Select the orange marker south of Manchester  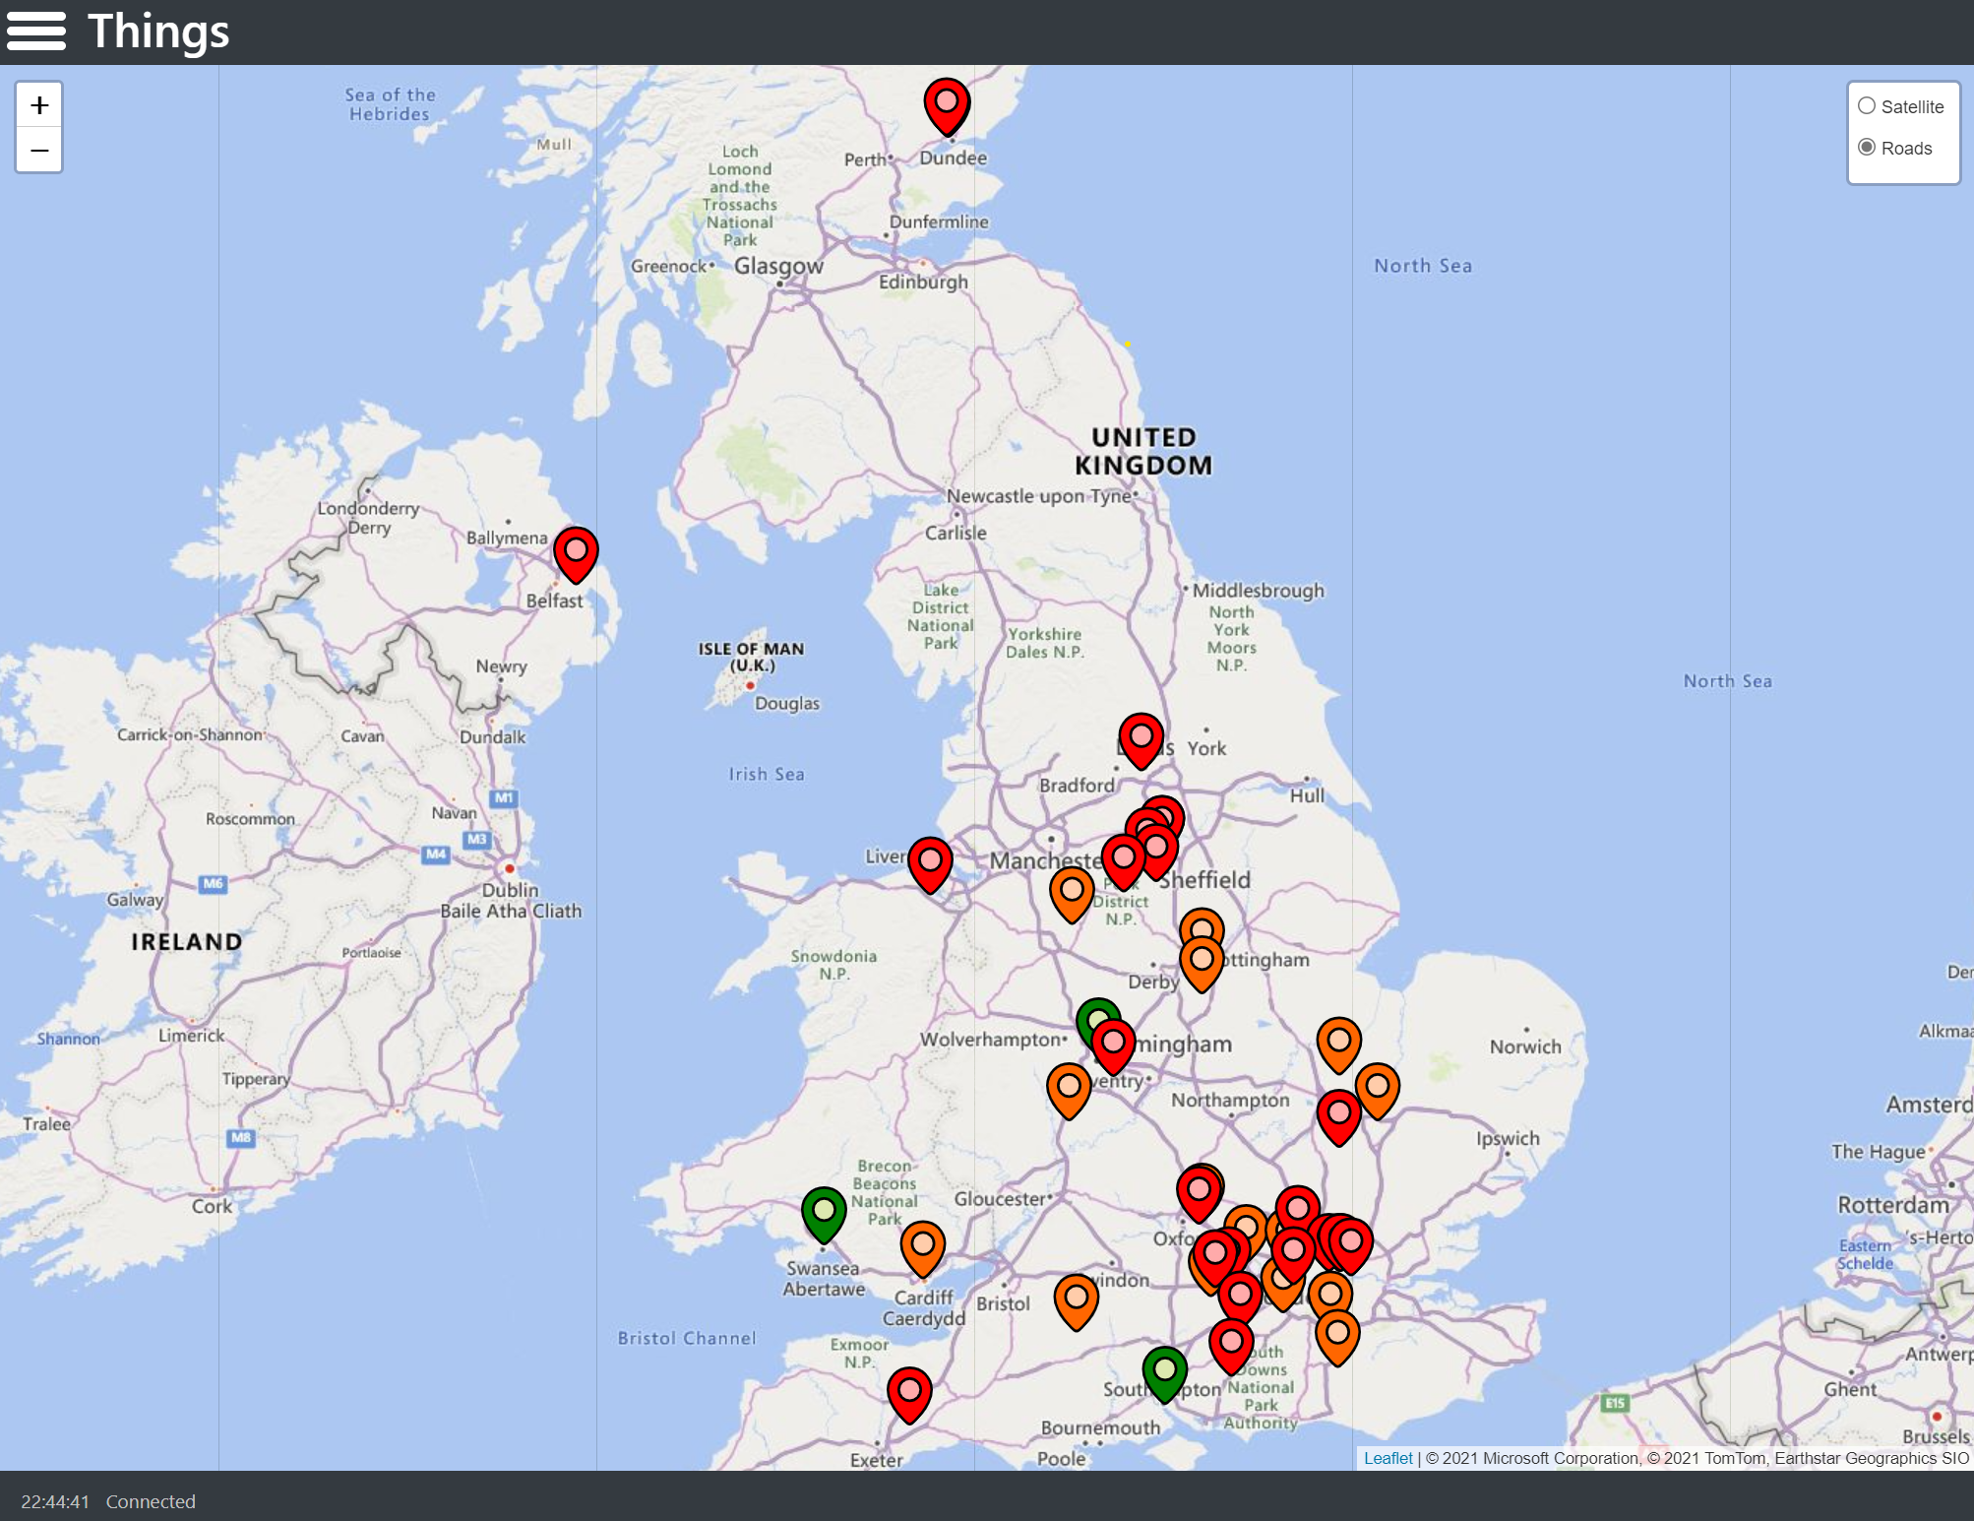pyautogui.click(x=1072, y=891)
